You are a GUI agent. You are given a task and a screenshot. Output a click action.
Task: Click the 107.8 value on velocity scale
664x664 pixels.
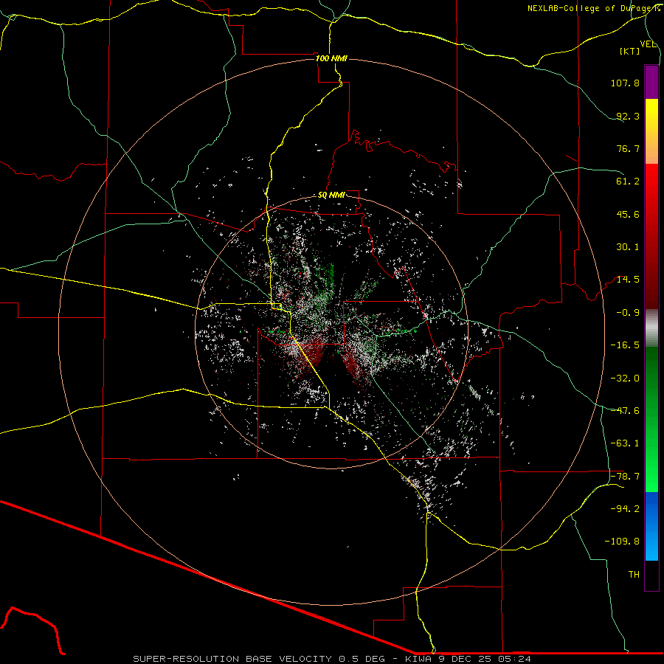(625, 83)
